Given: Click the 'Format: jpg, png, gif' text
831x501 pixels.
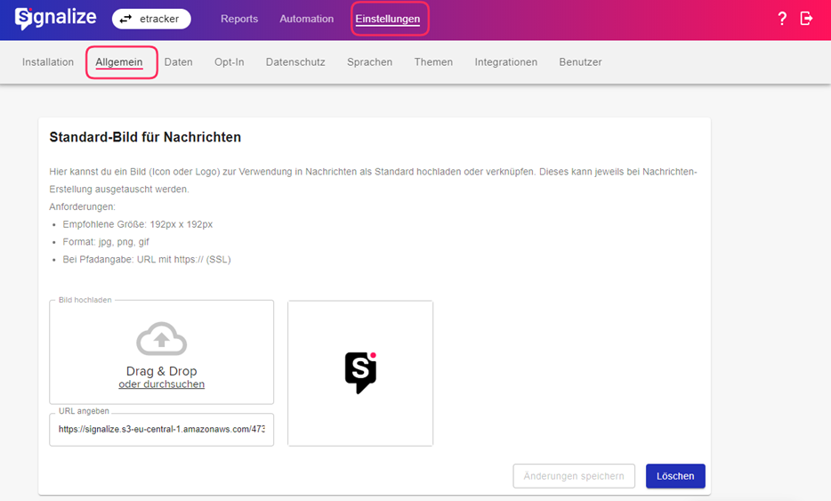Looking at the screenshot, I should click(106, 242).
